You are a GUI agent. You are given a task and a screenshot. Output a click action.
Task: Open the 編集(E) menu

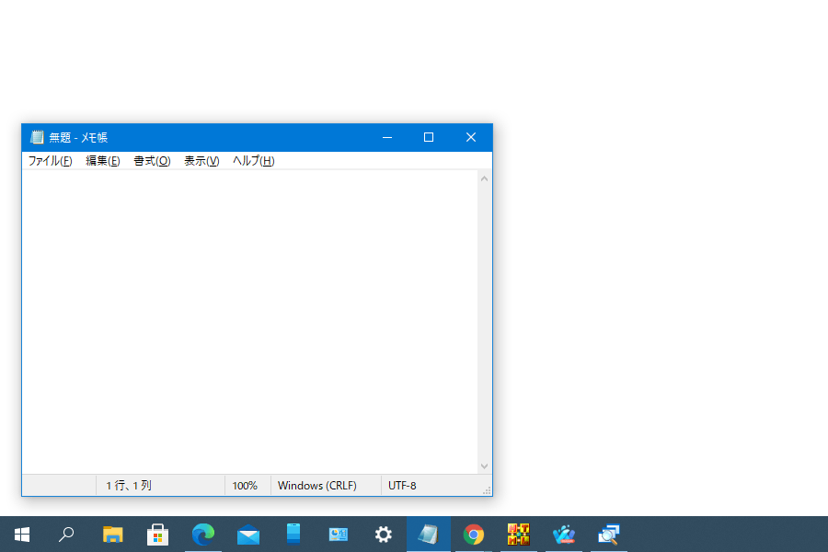tap(103, 161)
